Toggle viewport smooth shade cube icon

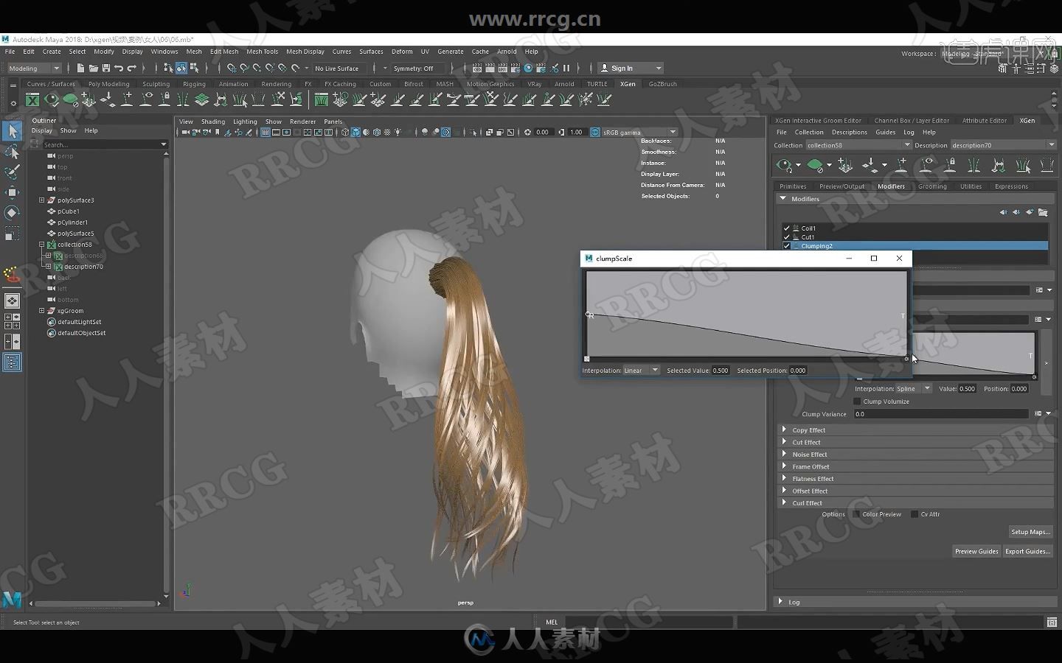coord(355,133)
